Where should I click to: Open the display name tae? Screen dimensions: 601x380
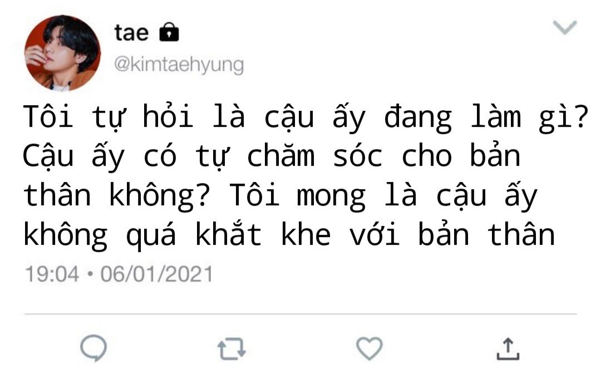[x=131, y=33]
